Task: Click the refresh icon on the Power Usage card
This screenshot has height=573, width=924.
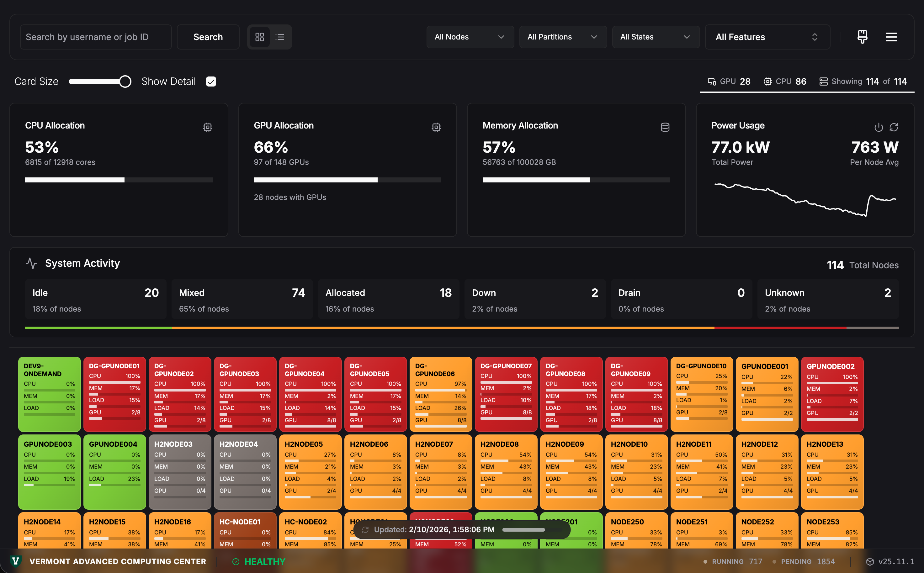Action: (895, 127)
